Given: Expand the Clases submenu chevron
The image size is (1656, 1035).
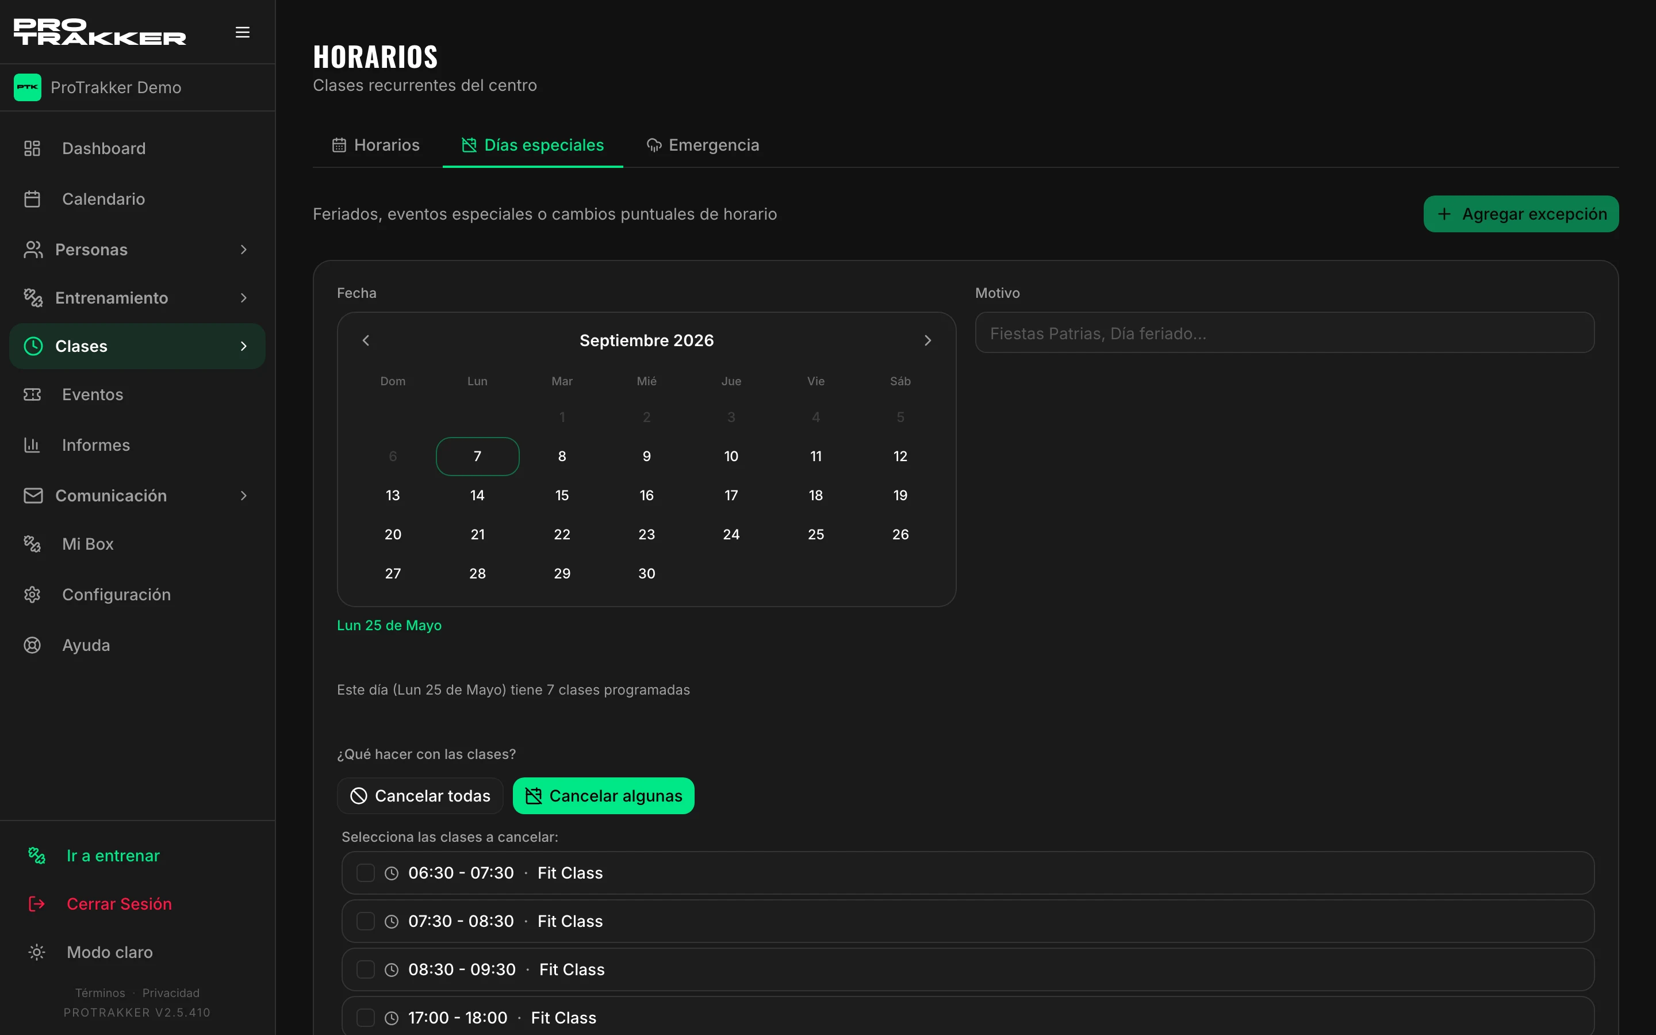Looking at the screenshot, I should point(244,346).
